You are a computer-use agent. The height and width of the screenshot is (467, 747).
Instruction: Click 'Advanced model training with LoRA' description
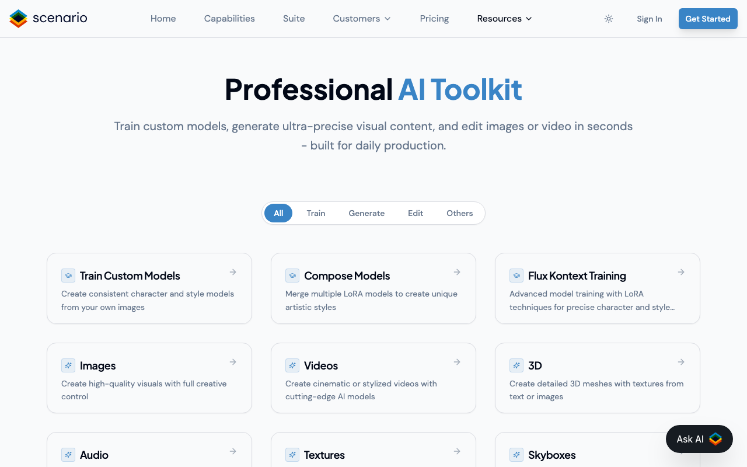pyautogui.click(x=592, y=300)
